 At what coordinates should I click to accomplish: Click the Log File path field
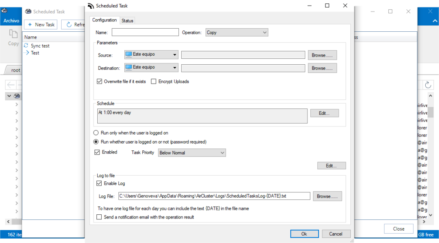click(214, 196)
